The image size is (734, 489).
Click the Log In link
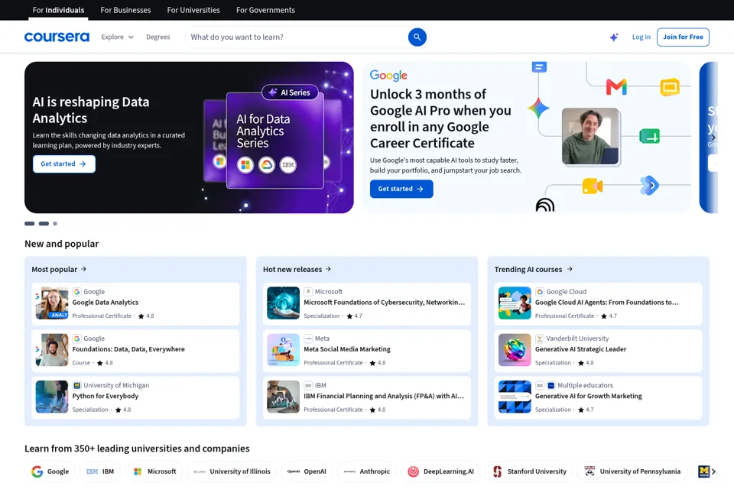pos(641,37)
